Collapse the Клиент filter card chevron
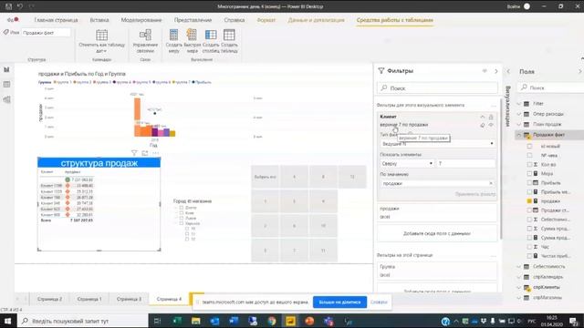 (483, 117)
